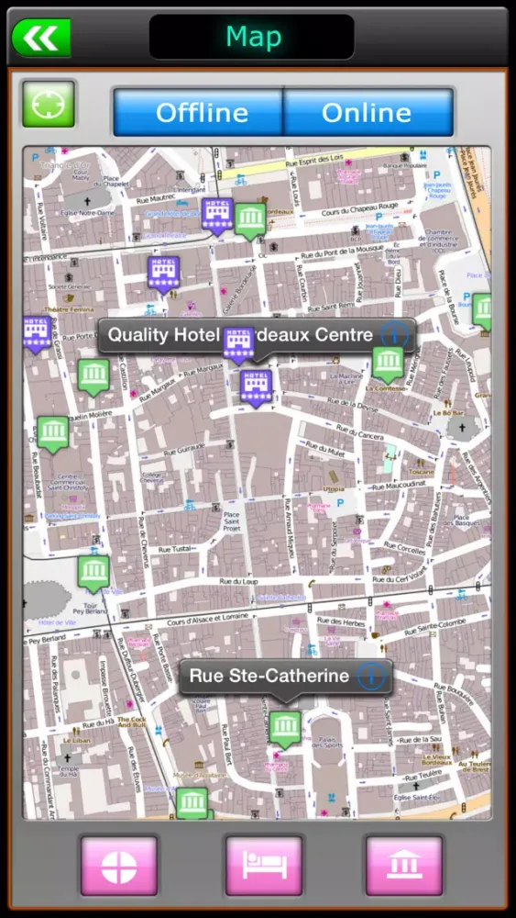The height and width of the screenshot is (918, 516).
Task: Show attractions with the pink museum button
Action: pos(404,866)
